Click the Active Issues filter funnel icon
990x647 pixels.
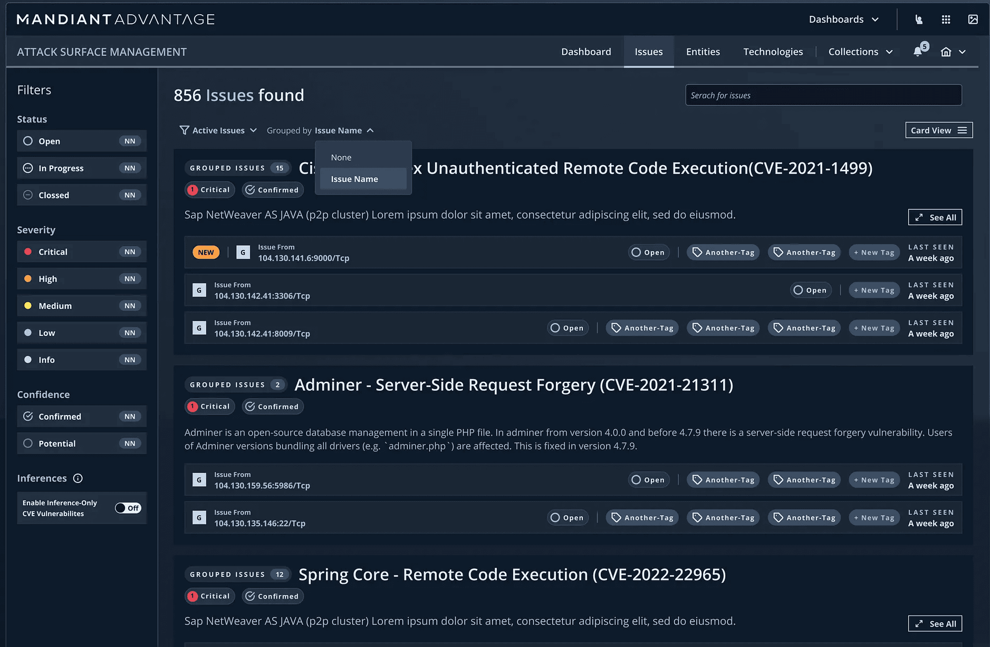coord(184,130)
